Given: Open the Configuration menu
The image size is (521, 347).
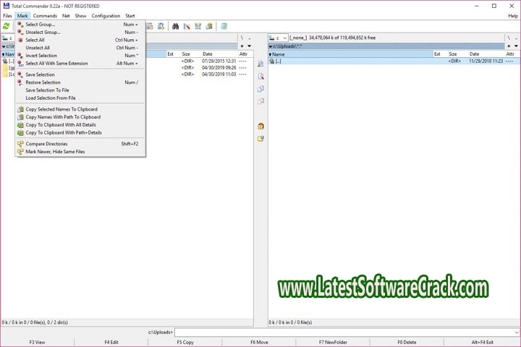Looking at the screenshot, I should pos(106,15).
